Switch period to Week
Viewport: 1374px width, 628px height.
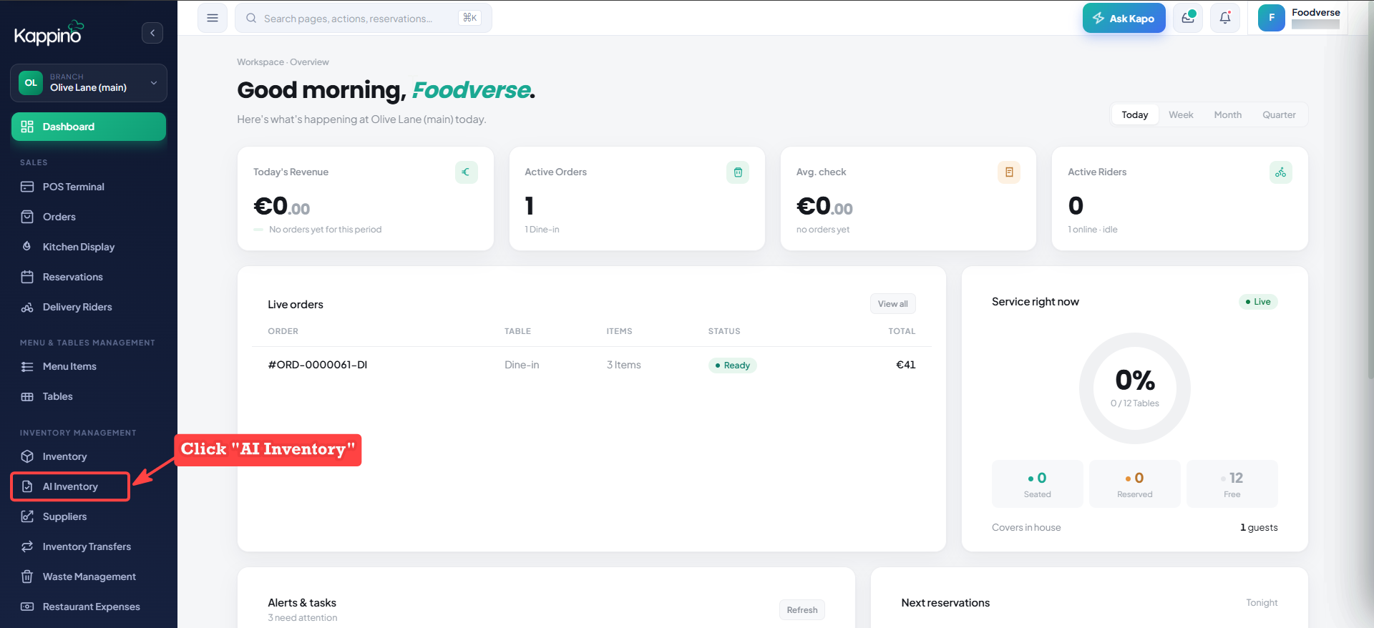(x=1181, y=114)
